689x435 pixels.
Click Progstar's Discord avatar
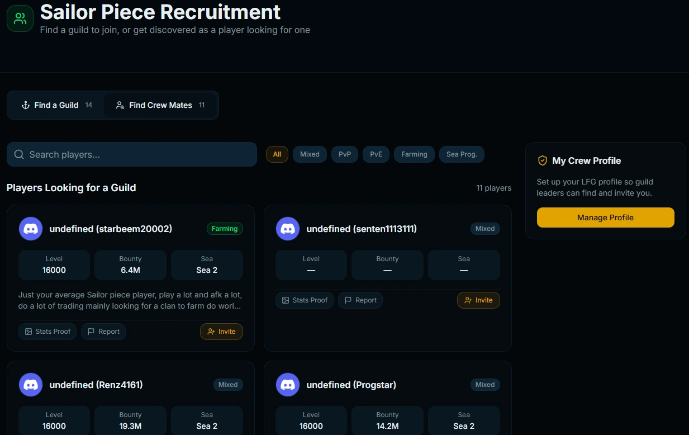click(288, 385)
